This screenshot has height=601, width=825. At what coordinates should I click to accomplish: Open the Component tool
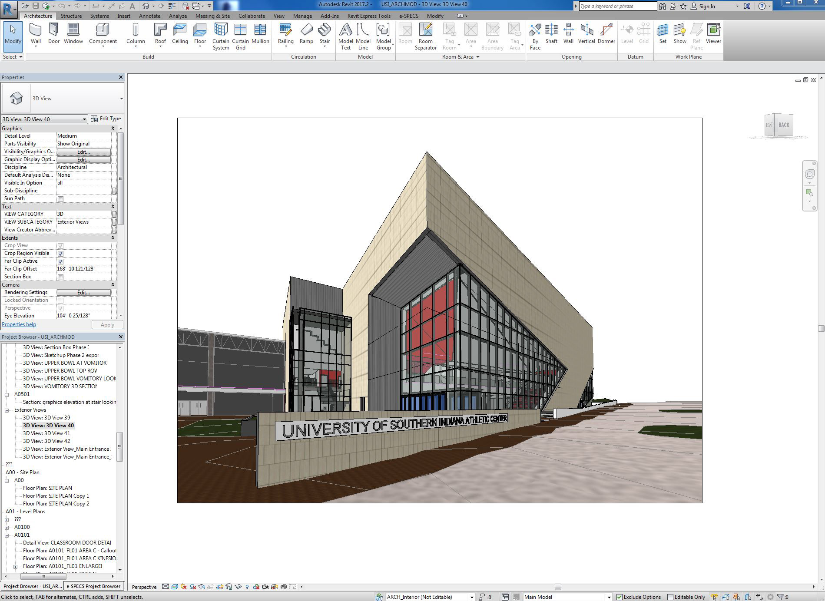coord(103,34)
